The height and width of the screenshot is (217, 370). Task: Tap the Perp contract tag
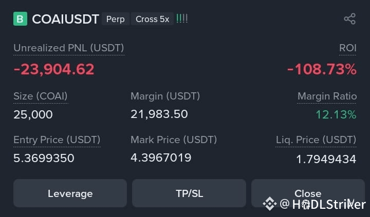[116, 19]
